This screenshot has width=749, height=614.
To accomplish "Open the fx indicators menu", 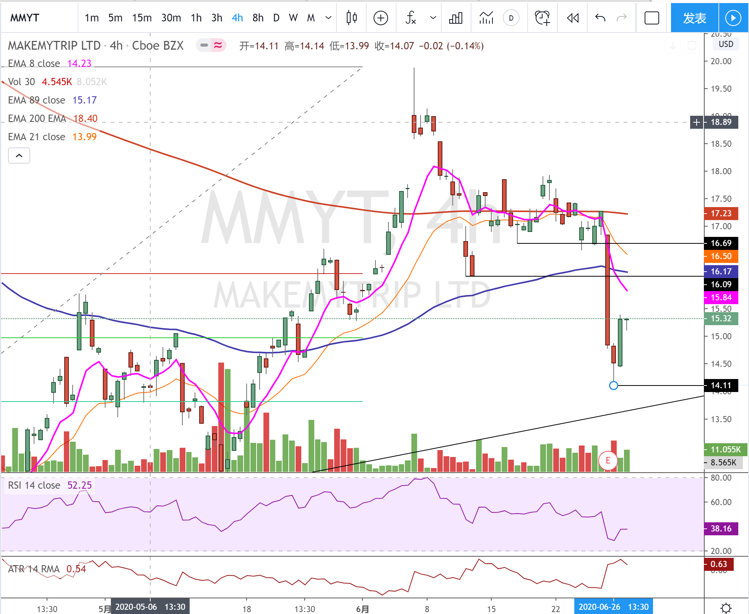I will [411, 18].
